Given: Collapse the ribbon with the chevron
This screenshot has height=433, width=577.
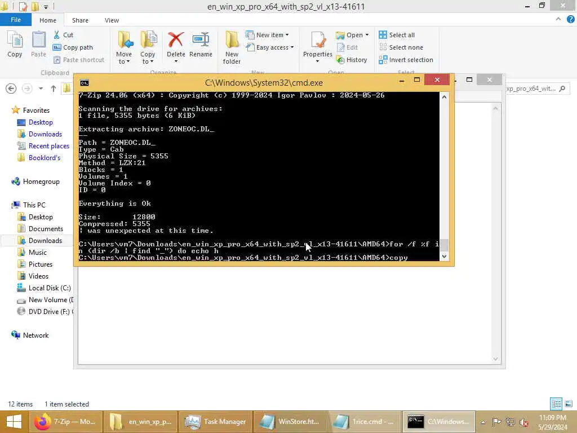Looking at the screenshot, I should 558,19.
